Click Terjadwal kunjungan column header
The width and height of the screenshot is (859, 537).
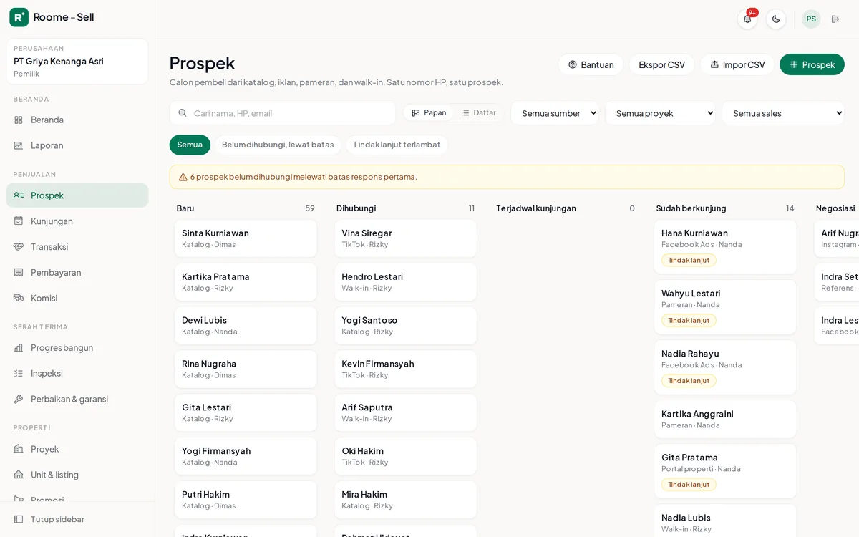click(536, 208)
